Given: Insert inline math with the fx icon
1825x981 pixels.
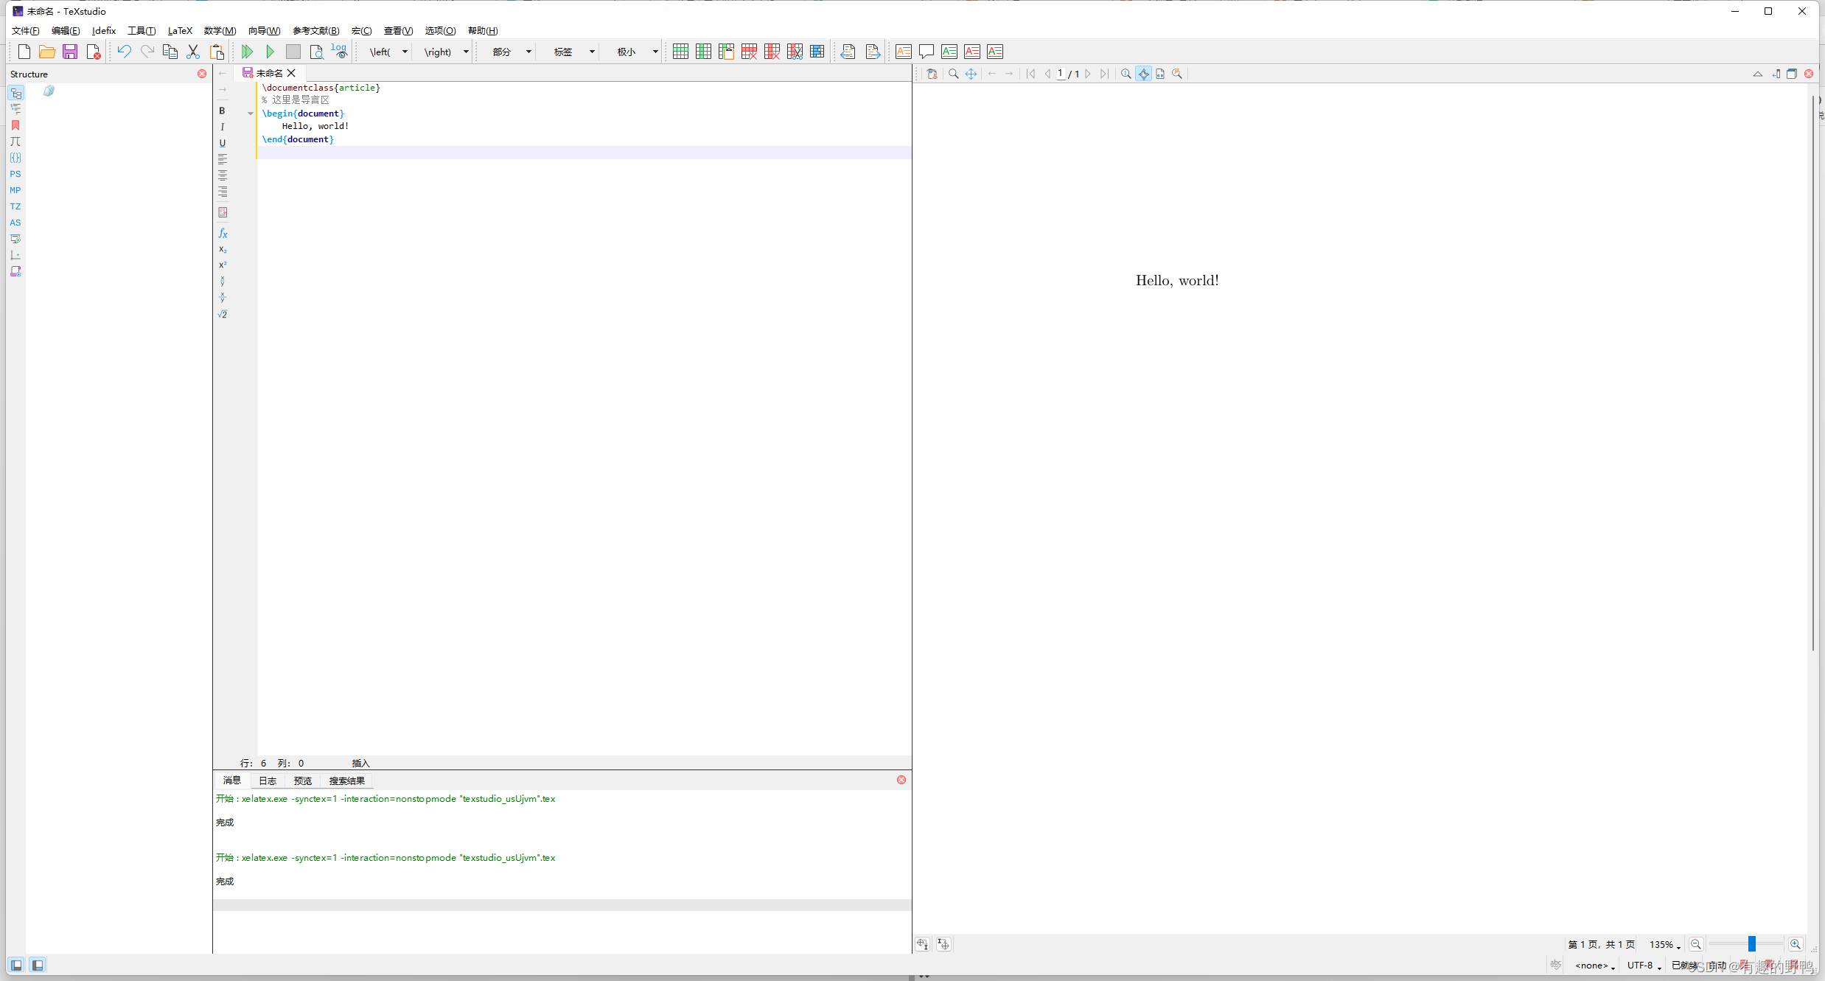Looking at the screenshot, I should [x=223, y=233].
